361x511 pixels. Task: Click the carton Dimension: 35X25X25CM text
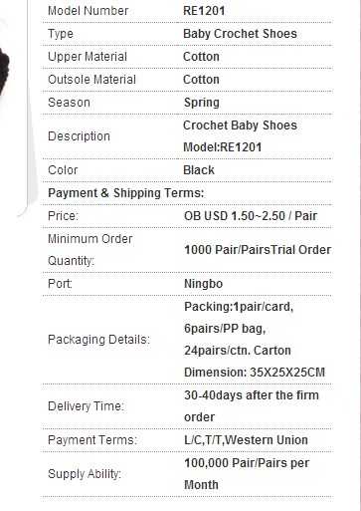[255, 373]
